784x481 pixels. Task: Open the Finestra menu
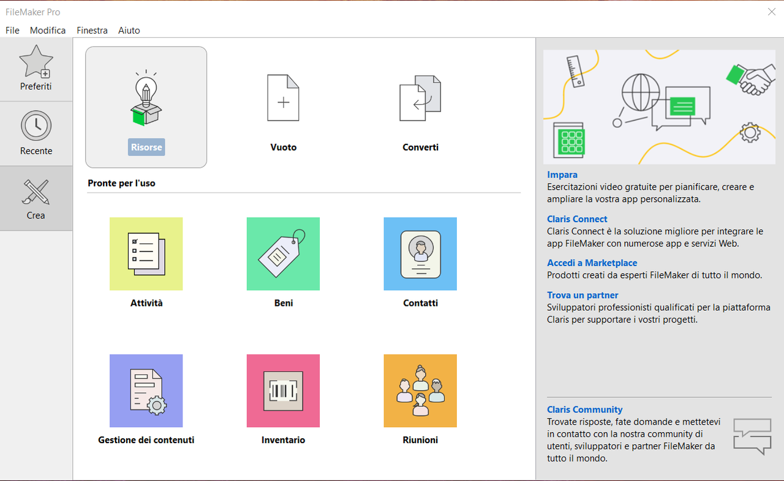coord(92,30)
